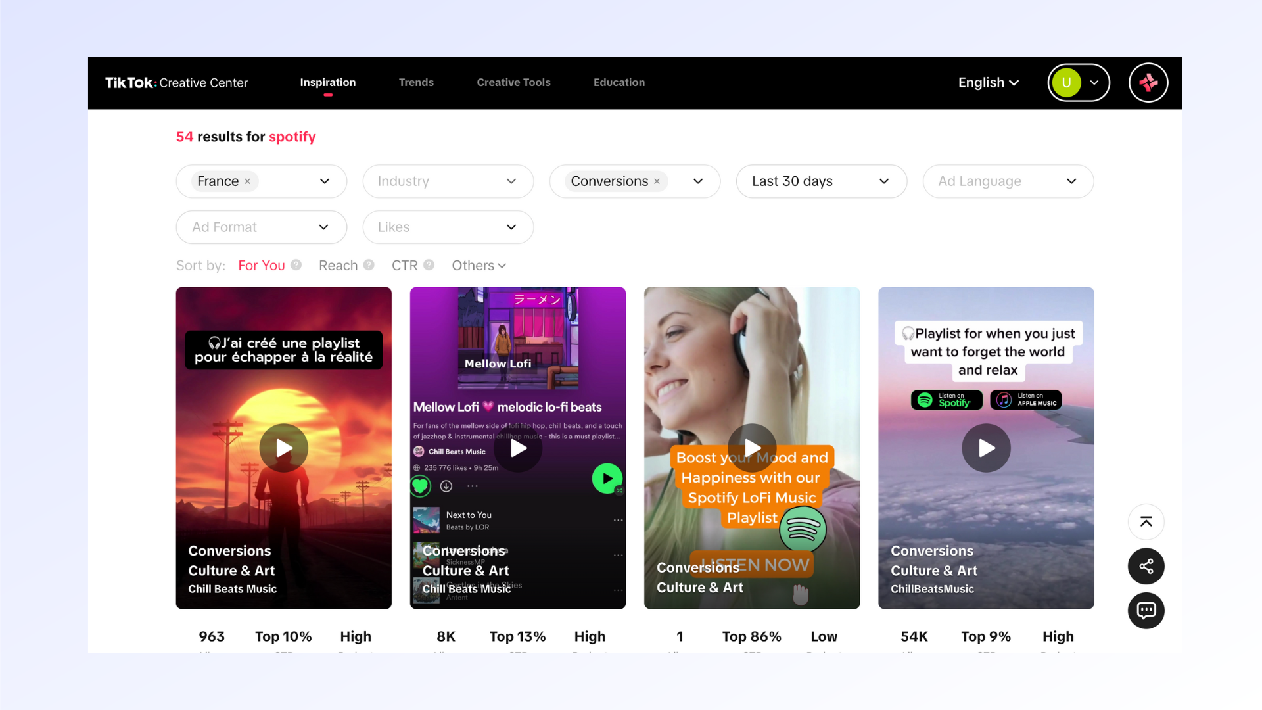
Task: Expand the France region dropdown
Action: [x=325, y=181]
